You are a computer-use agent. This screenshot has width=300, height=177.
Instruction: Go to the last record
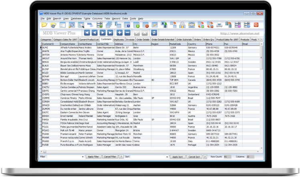point(110,33)
